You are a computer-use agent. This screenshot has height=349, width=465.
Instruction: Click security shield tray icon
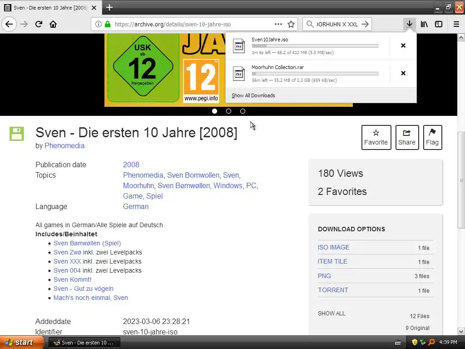415,342
